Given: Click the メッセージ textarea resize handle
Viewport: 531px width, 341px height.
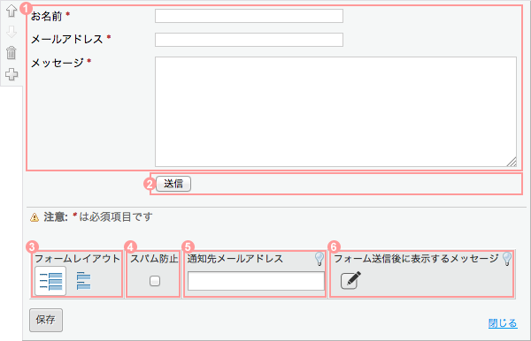Looking at the screenshot, I should pos(512,162).
